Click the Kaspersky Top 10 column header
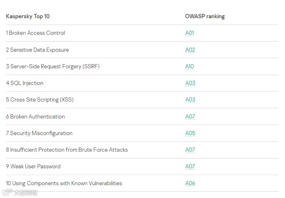The image size is (285, 198). point(28,16)
